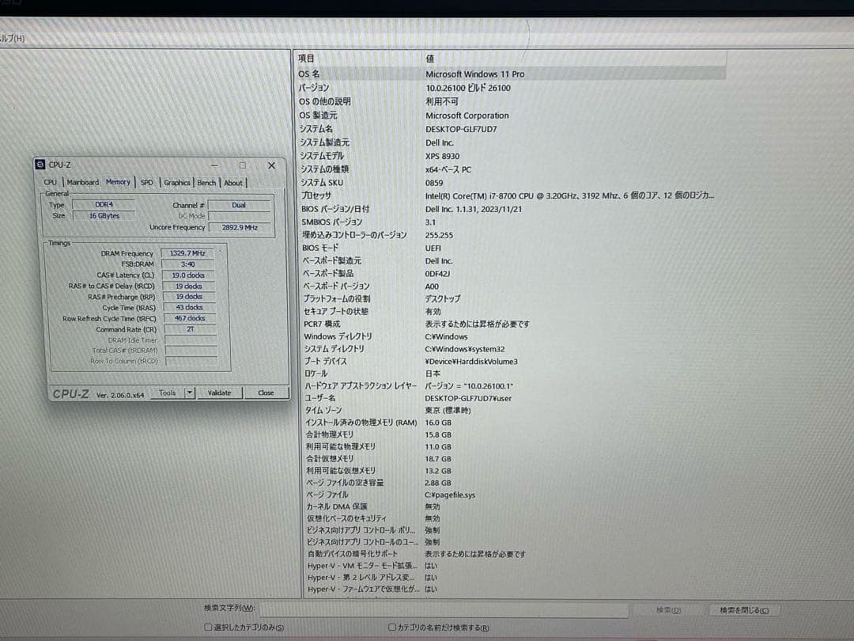
Task: Select the Bench tab
Action: [x=206, y=182]
